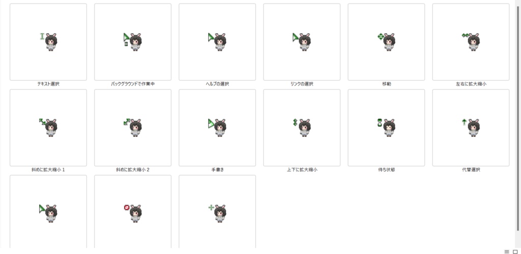Select the 移動 move cursor thumbnail

pyautogui.click(x=387, y=42)
